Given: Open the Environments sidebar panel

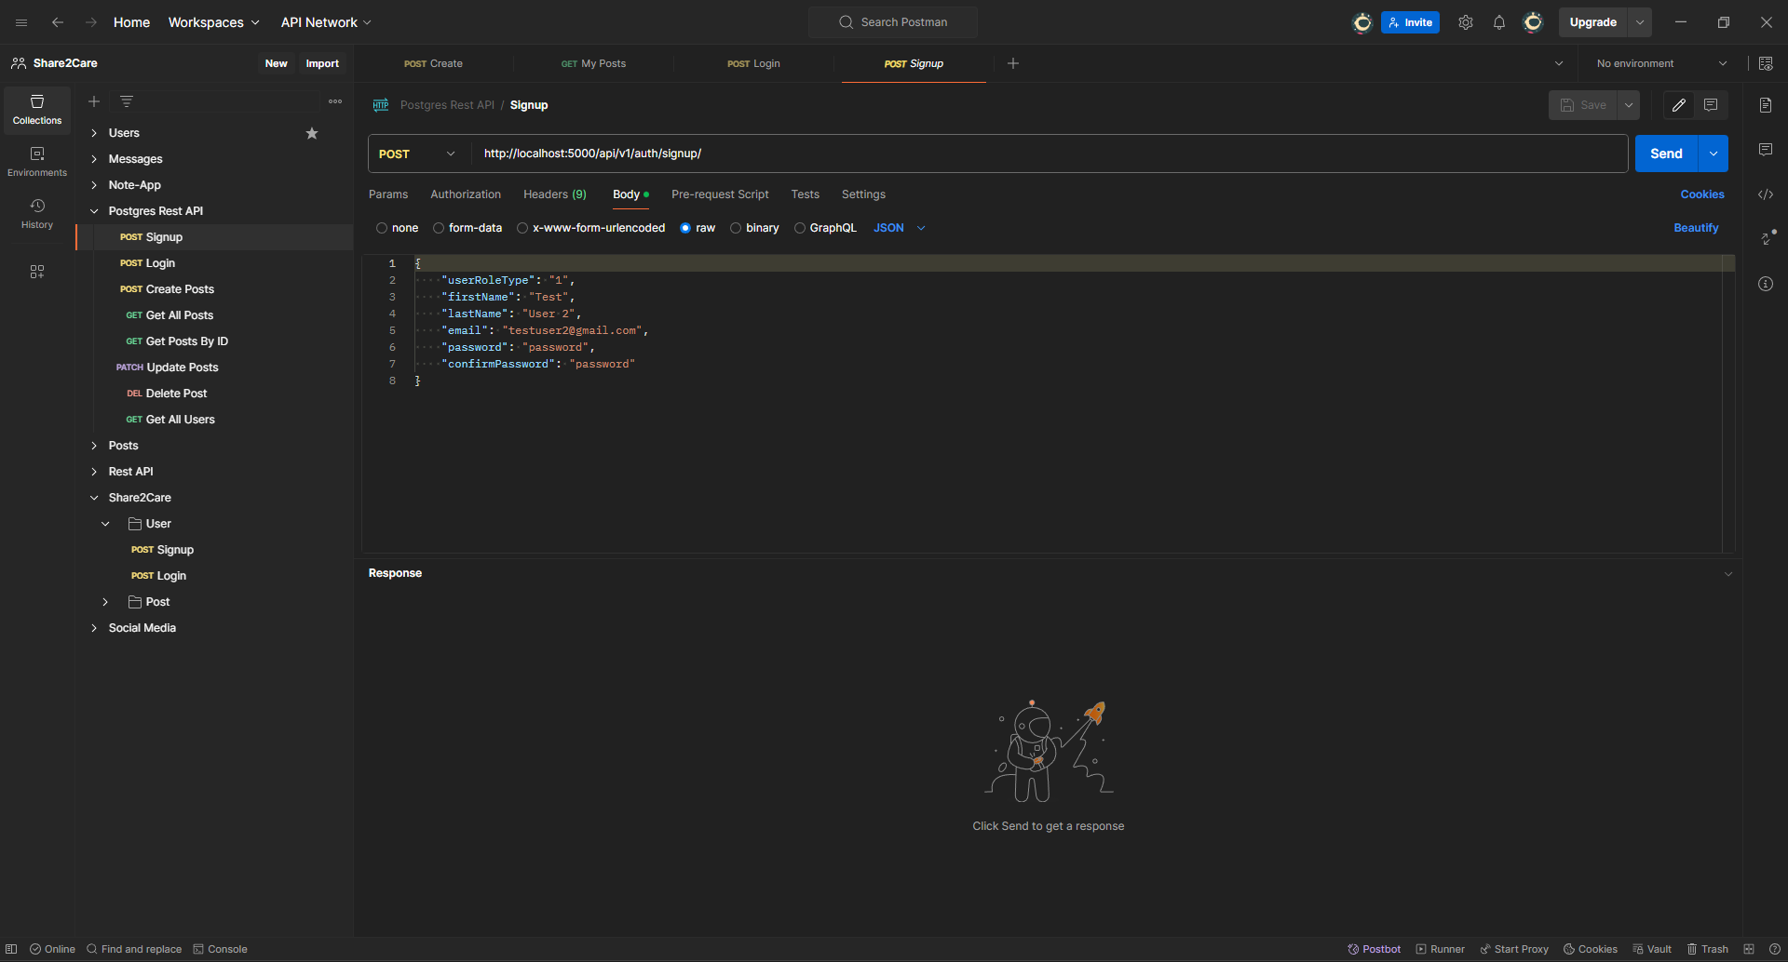Looking at the screenshot, I should pyautogui.click(x=37, y=162).
